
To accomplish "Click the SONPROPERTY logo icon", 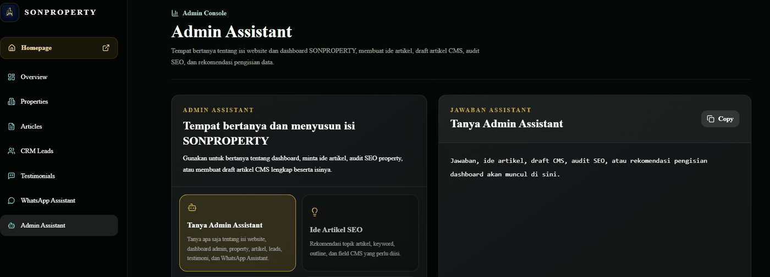I will pos(10,12).
